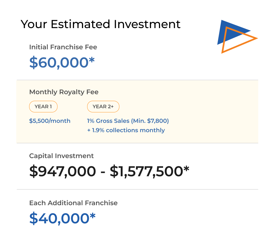Click the 1.9% collections monthly line
Image resolution: width=275 pixels, height=252 pixels.
point(126,130)
